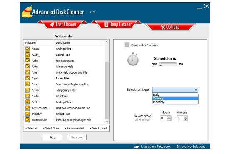Select the On Hold Message/Music File description

[x=73, y=108]
